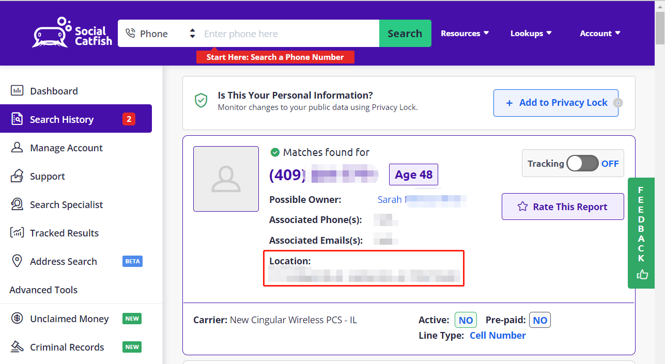Viewport: 665px width, 364px height.
Task: Click the green shield checkmark icon
Action: pos(201,100)
